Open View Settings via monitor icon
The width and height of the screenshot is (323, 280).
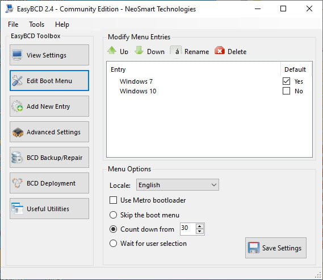click(17, 55)
